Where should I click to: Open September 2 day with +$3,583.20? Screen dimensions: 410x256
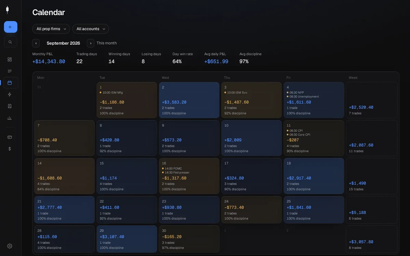pos(189,100)
